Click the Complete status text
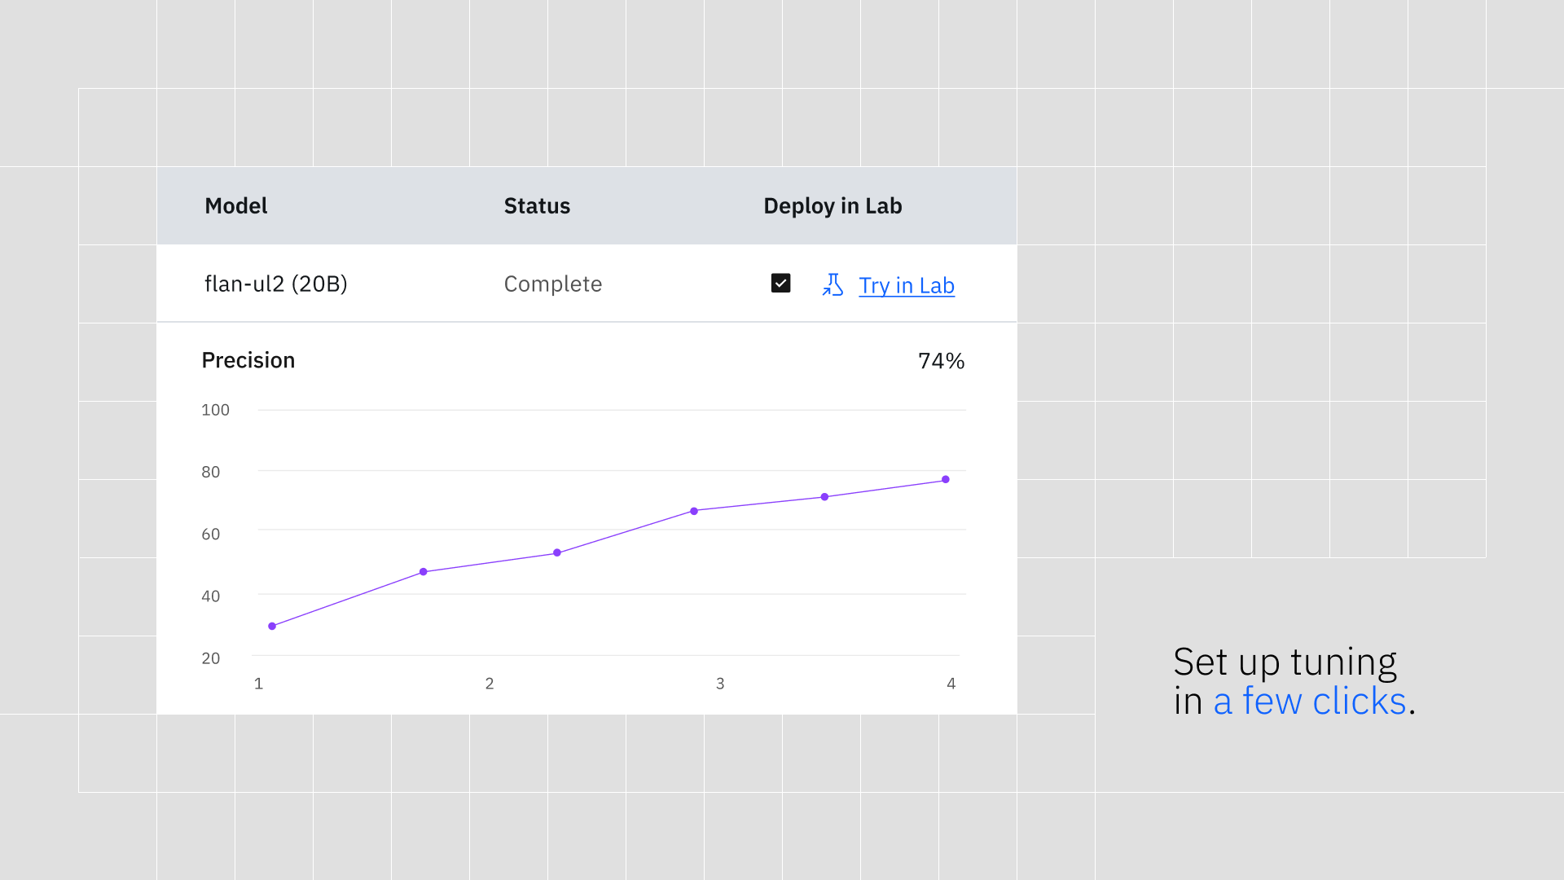The image size is (1564, 880). coord(552,284)
